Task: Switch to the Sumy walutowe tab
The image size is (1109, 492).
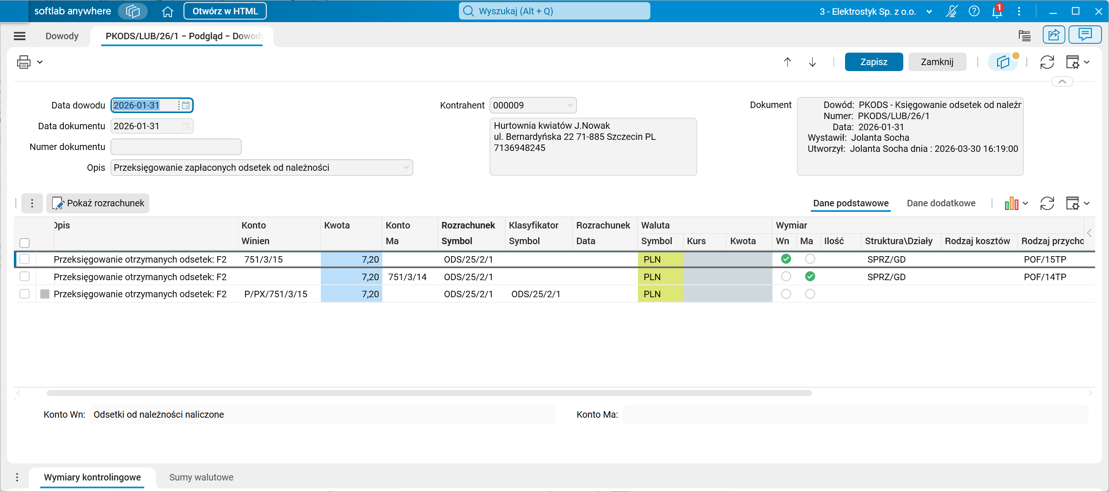Action: click(x=201, y=477)
